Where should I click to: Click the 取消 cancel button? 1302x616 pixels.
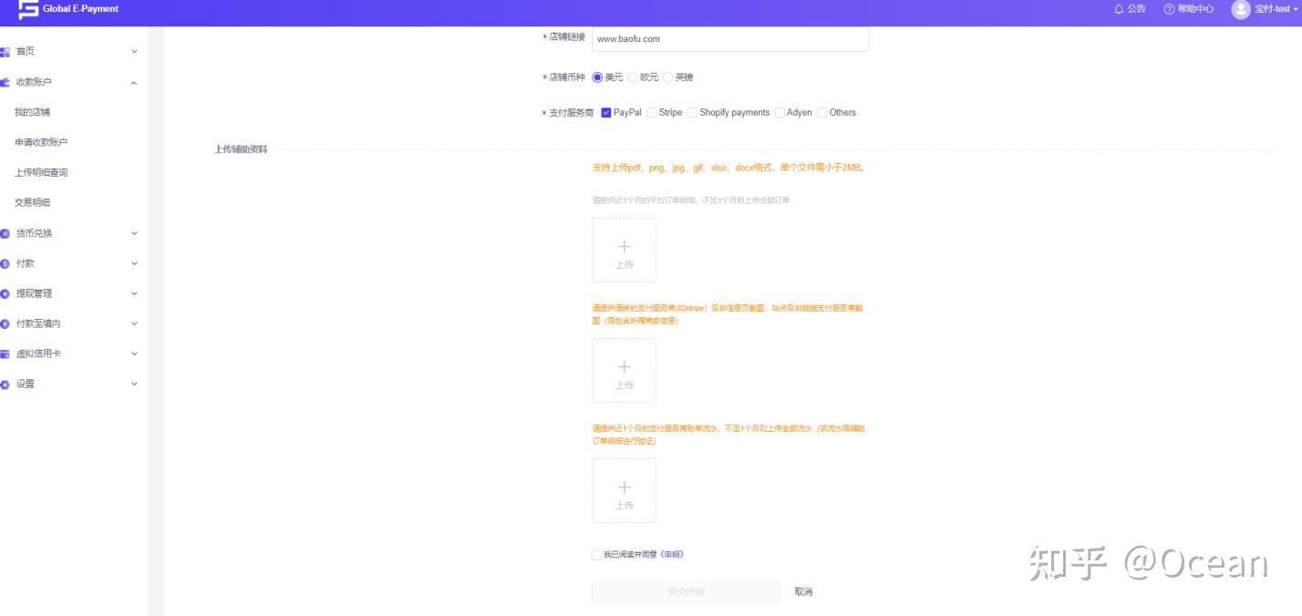803,591
